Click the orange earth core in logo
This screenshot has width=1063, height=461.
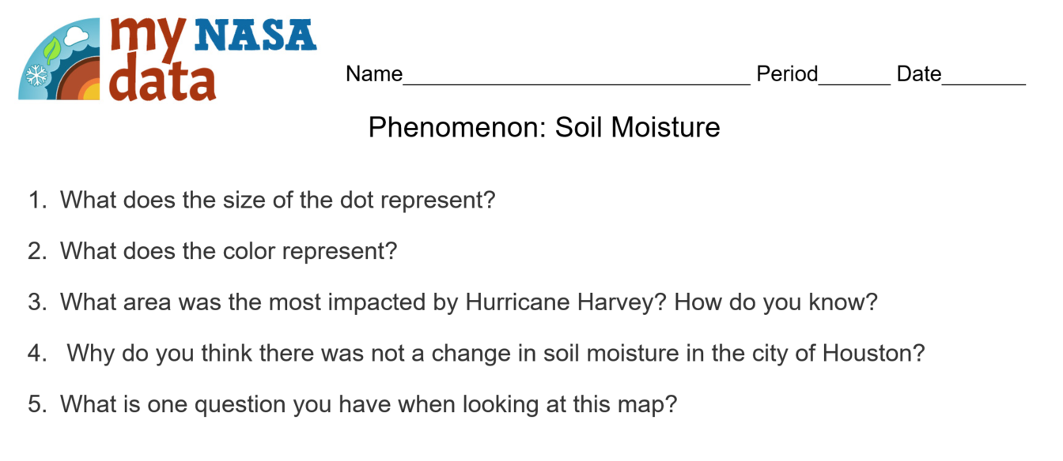(x=90, y=90)
